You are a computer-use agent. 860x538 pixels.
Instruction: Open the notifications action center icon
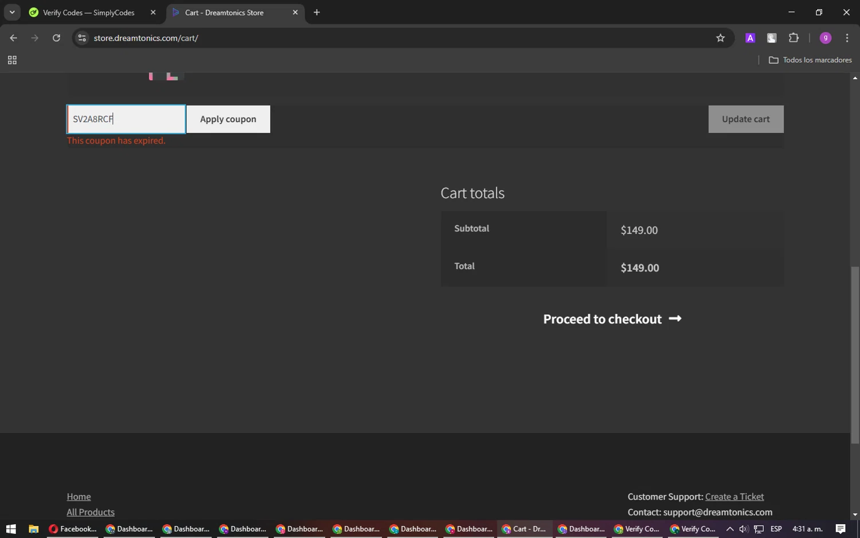[841, 529]
